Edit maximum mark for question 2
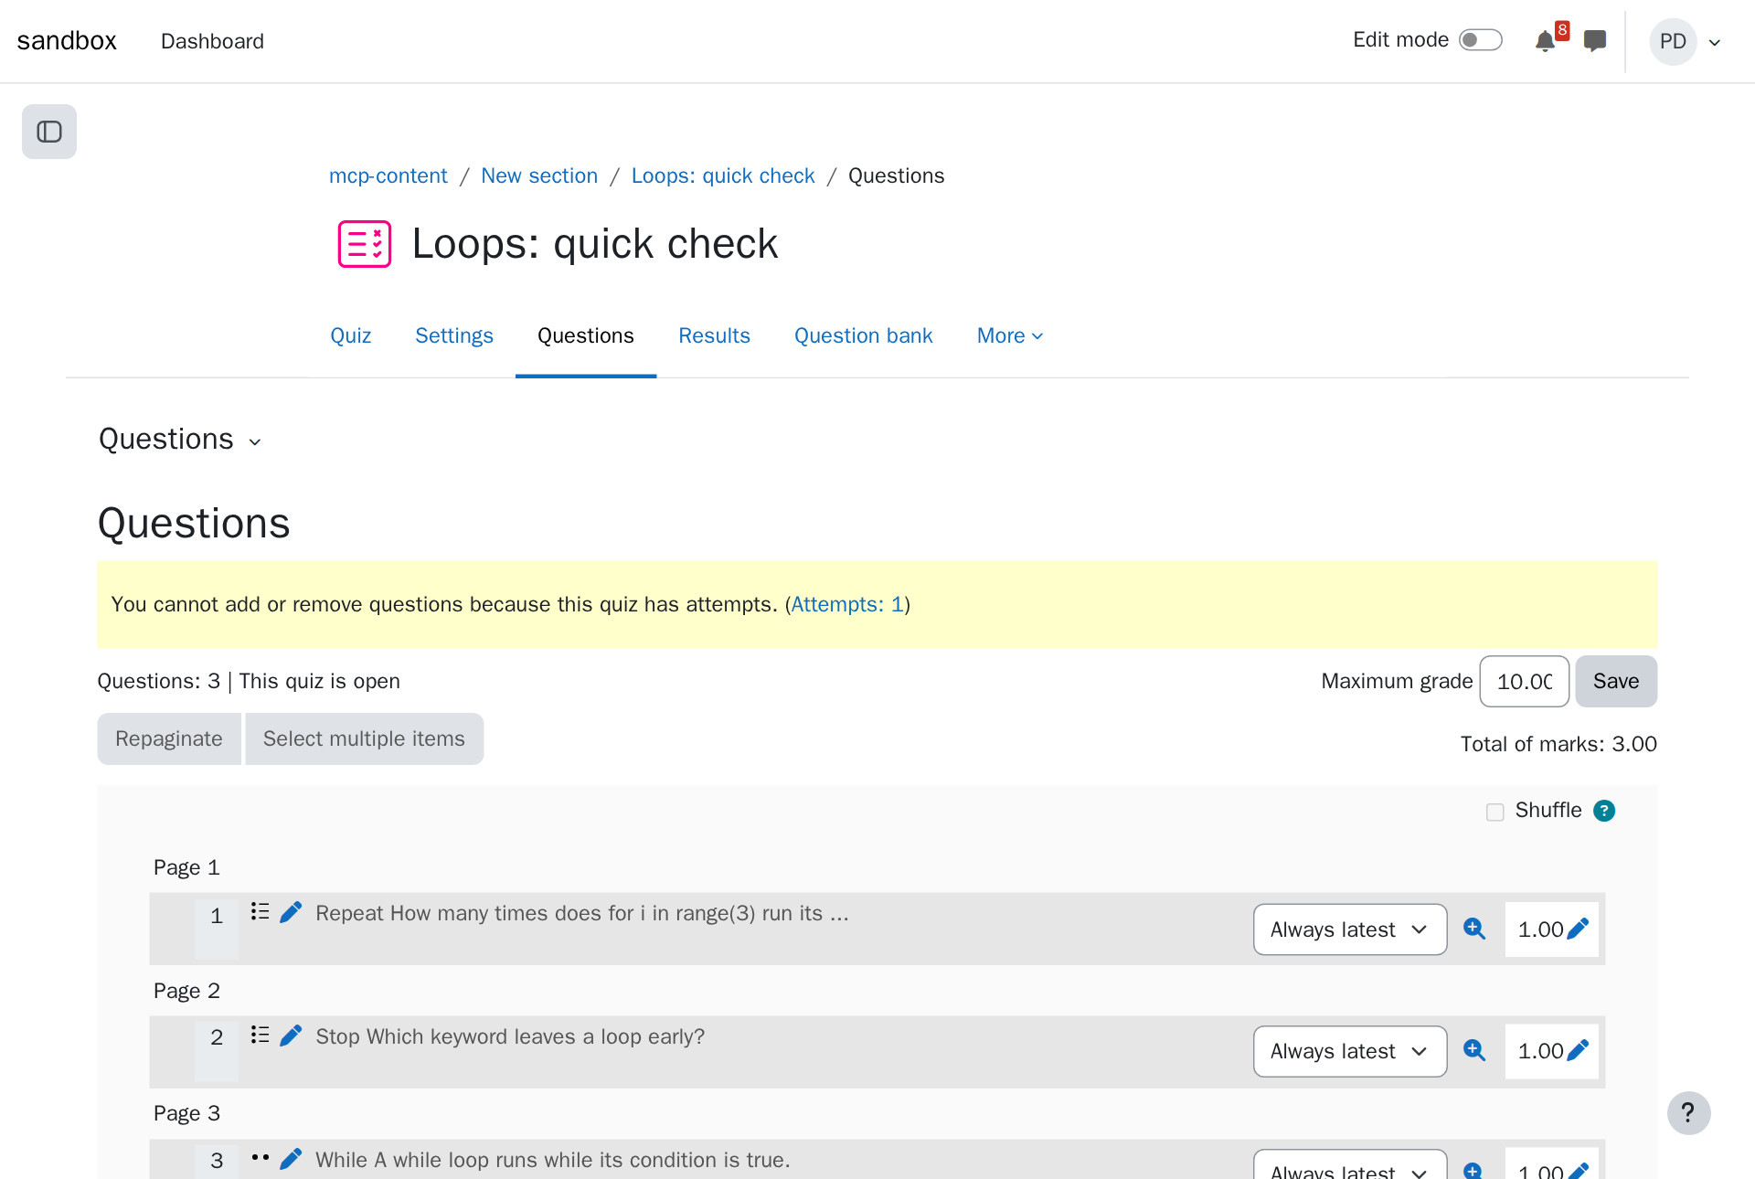The height and width of the screenshot is (1179, 1755). [1578, 1050]
